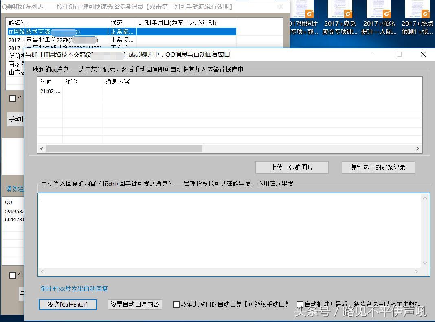The width and height of the screenshot is (435, 322).
Task: Click the 昵称 column header
Action: (83, 82)
